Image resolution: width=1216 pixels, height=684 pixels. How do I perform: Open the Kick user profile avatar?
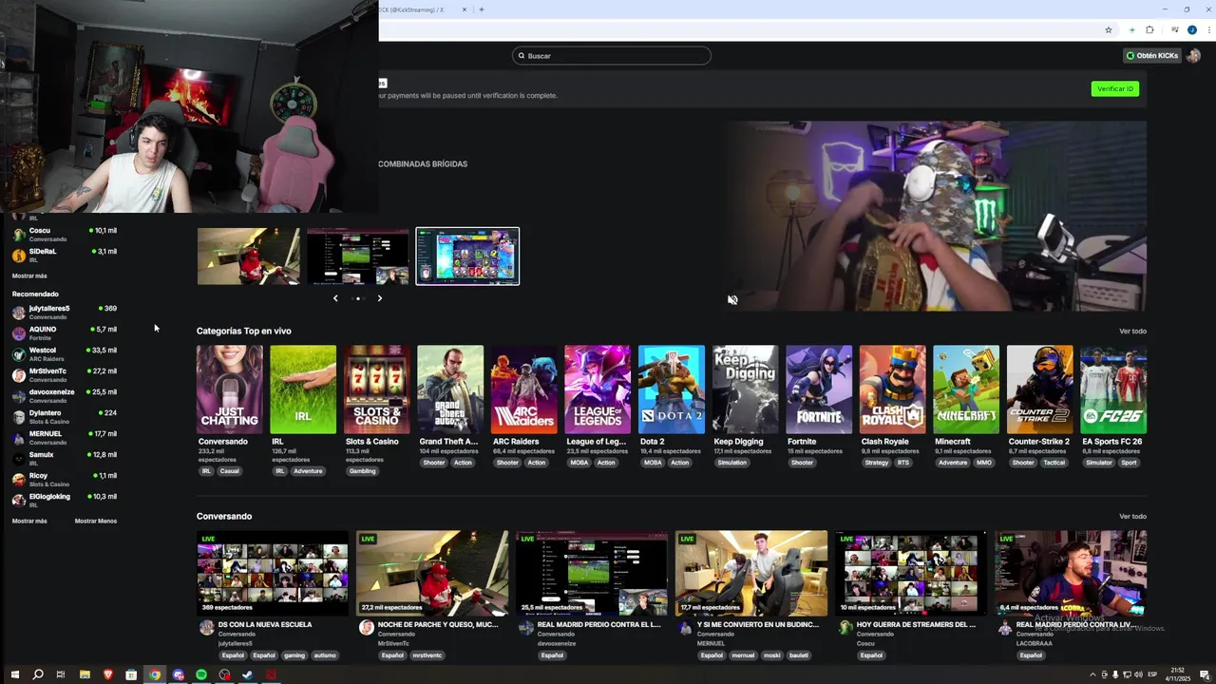click(x=1193, y=55)
